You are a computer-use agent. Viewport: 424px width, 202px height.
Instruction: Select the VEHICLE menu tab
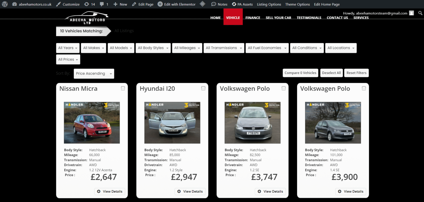[233, 17]
